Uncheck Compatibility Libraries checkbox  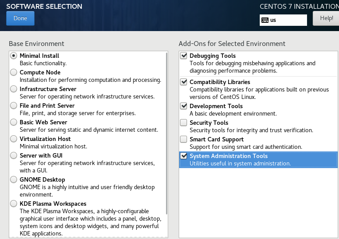coord(184,82)
